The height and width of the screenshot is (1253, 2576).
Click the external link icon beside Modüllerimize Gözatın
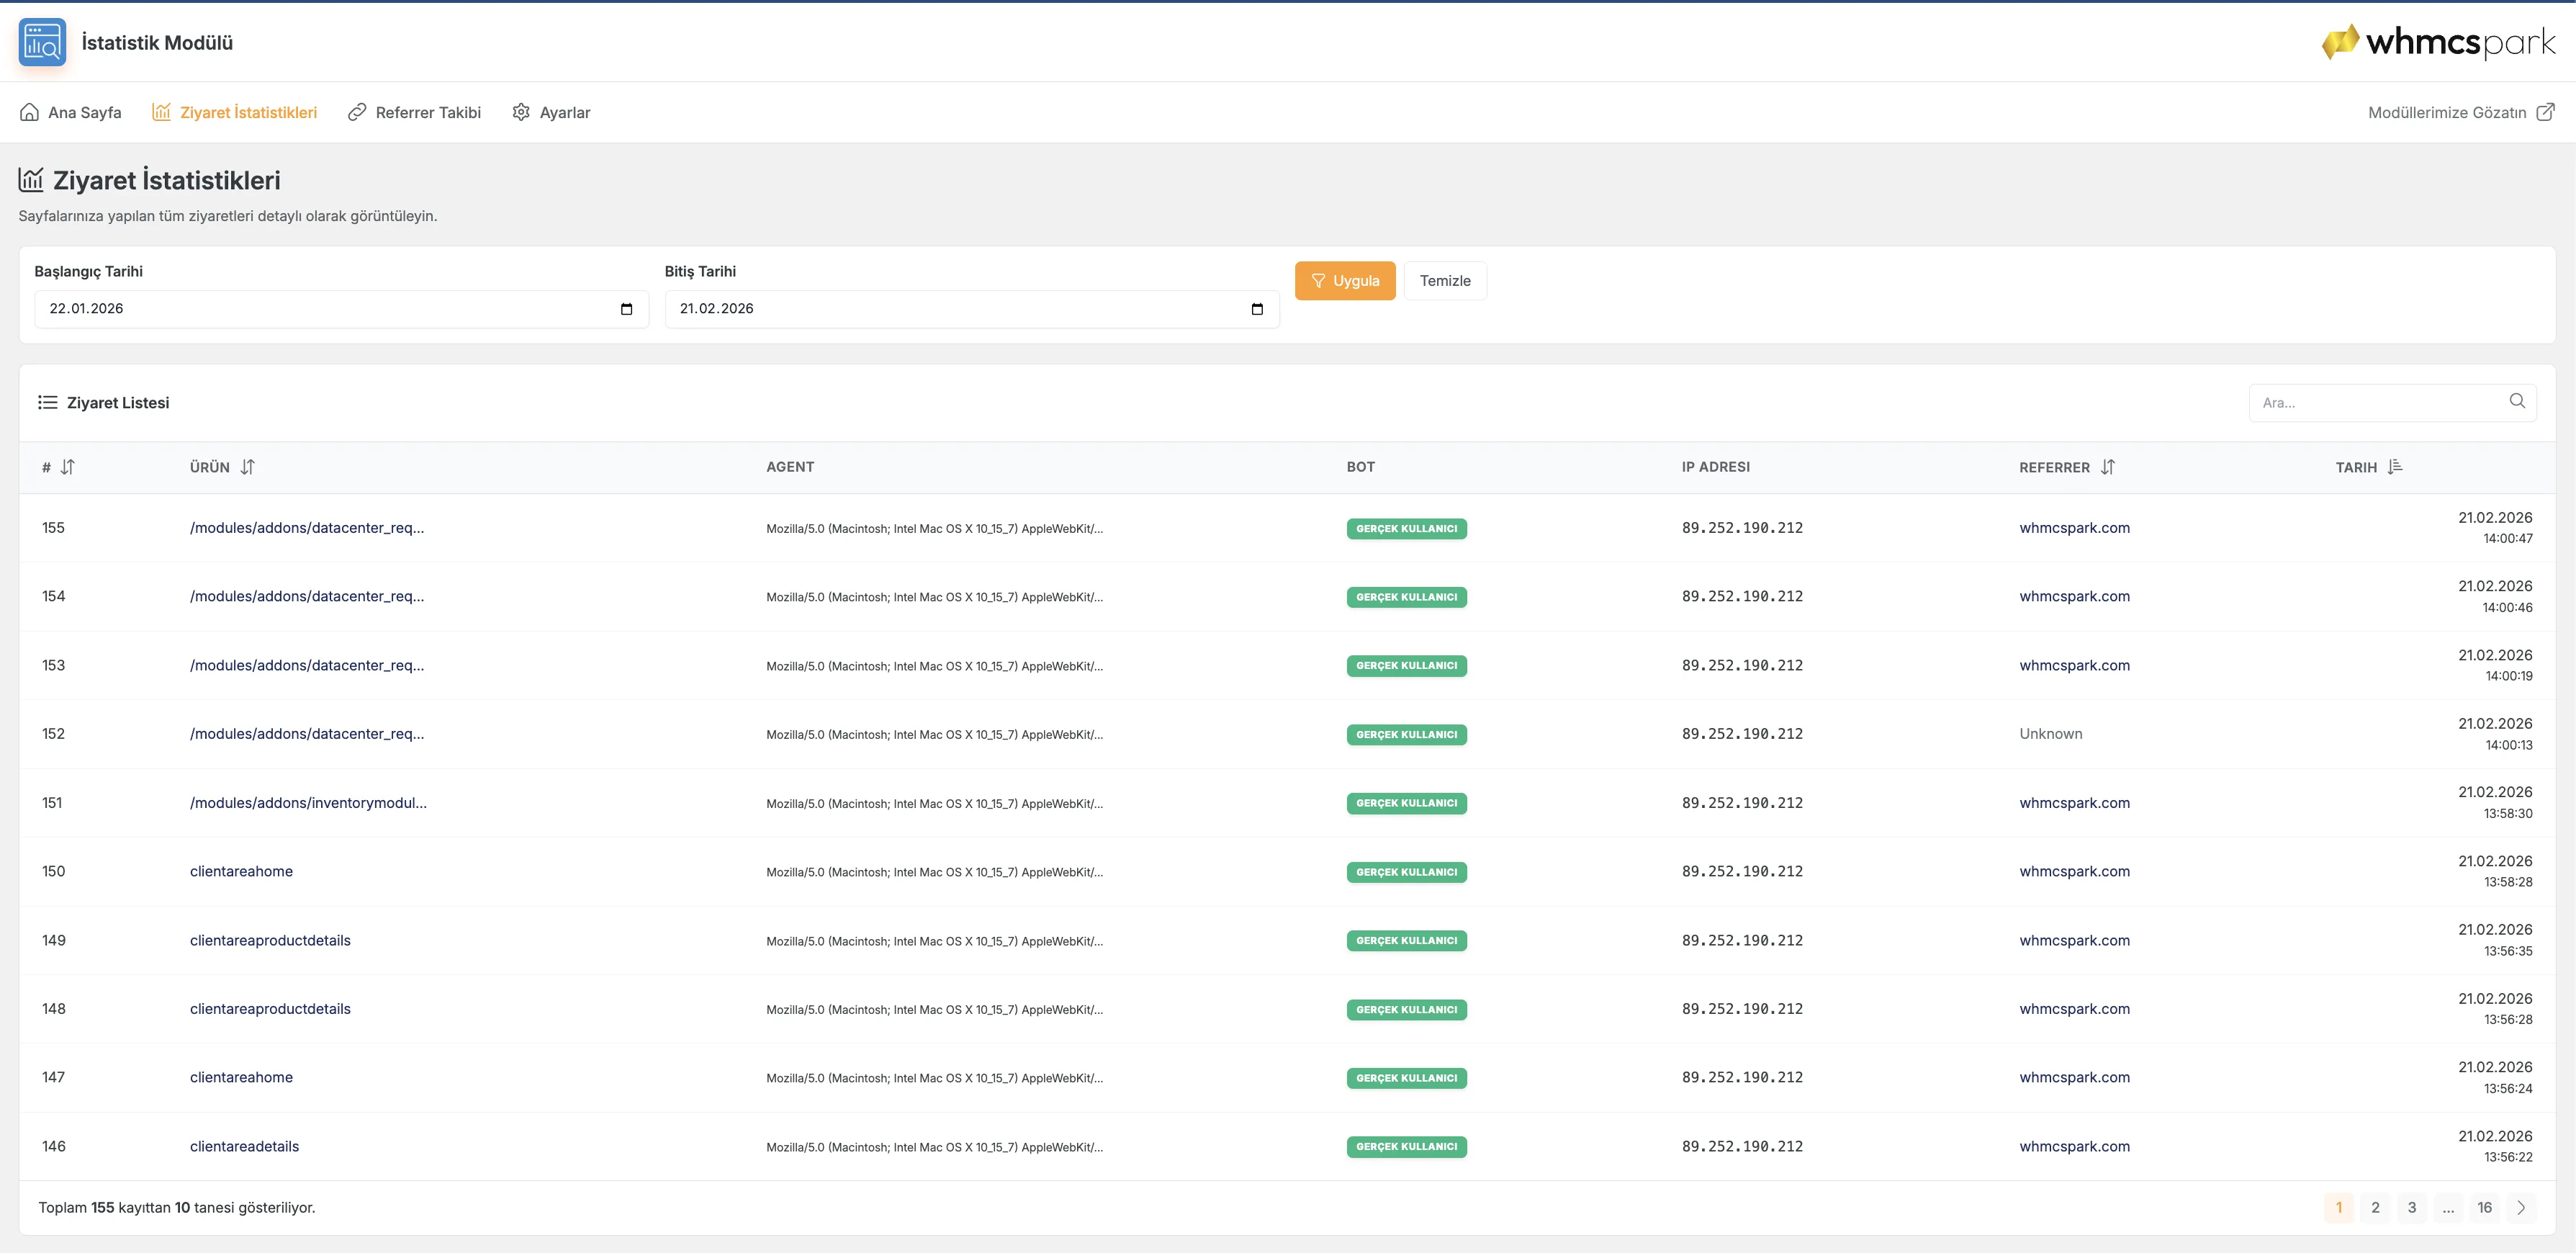point(2545,111)
